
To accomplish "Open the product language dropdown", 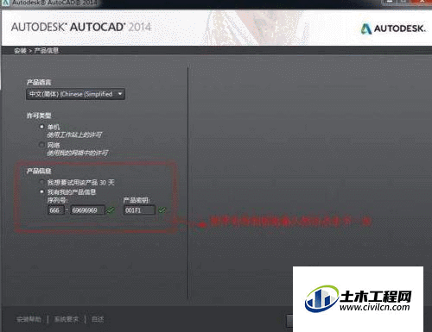I will (75, 94).
